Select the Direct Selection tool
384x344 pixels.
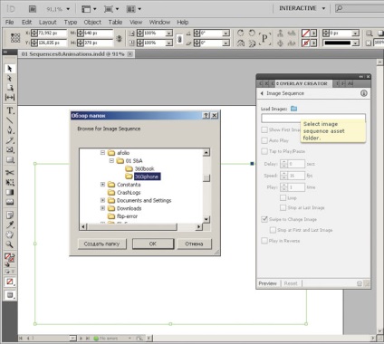click(x=10, y=78)
